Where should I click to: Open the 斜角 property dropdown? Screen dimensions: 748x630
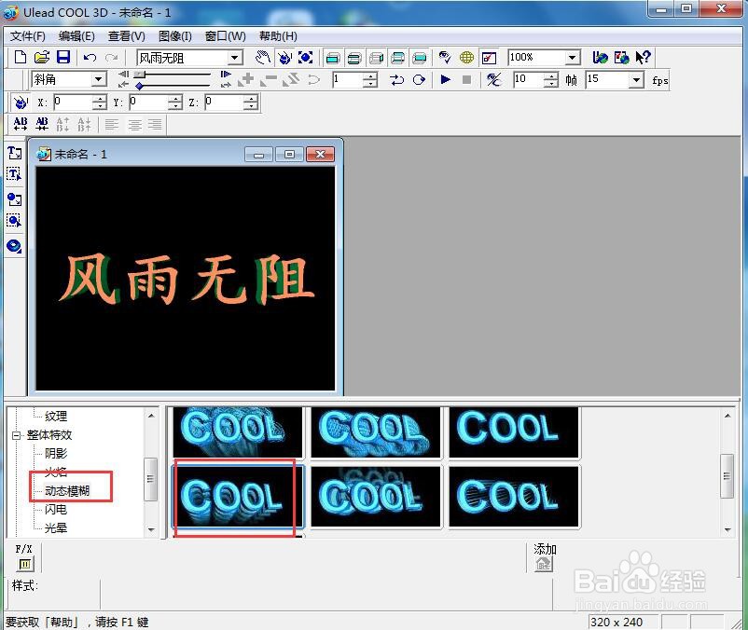point(98,79)
